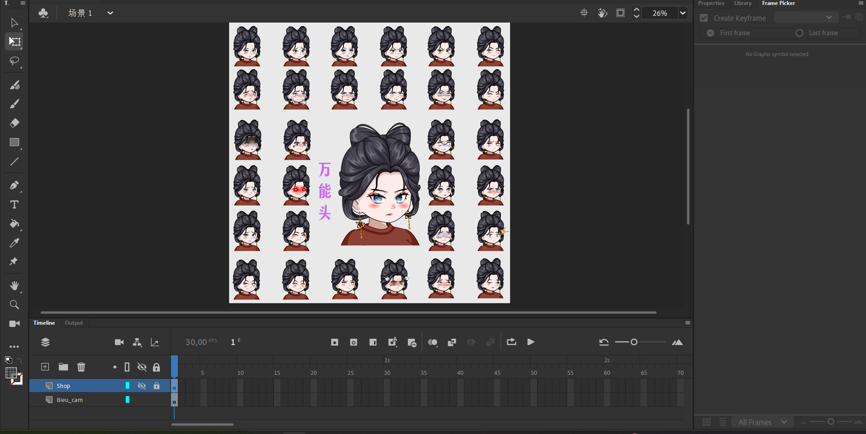
Task: Click the new folder icon in timeline
Action: pyautogui.click(x=63, y=367)
